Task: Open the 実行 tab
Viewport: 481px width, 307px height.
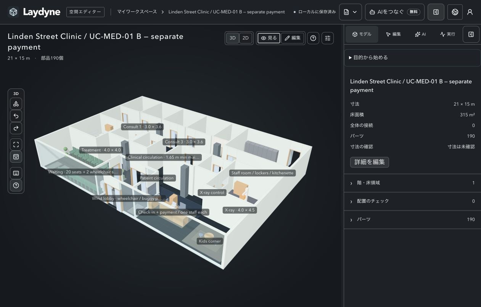Action: tap(447, 34)
